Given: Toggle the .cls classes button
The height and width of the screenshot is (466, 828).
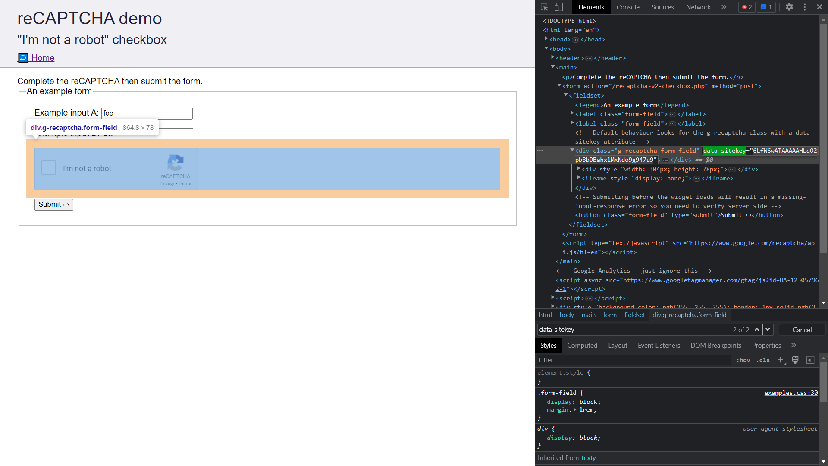Looking at the screenshot, I should [763, 360].
